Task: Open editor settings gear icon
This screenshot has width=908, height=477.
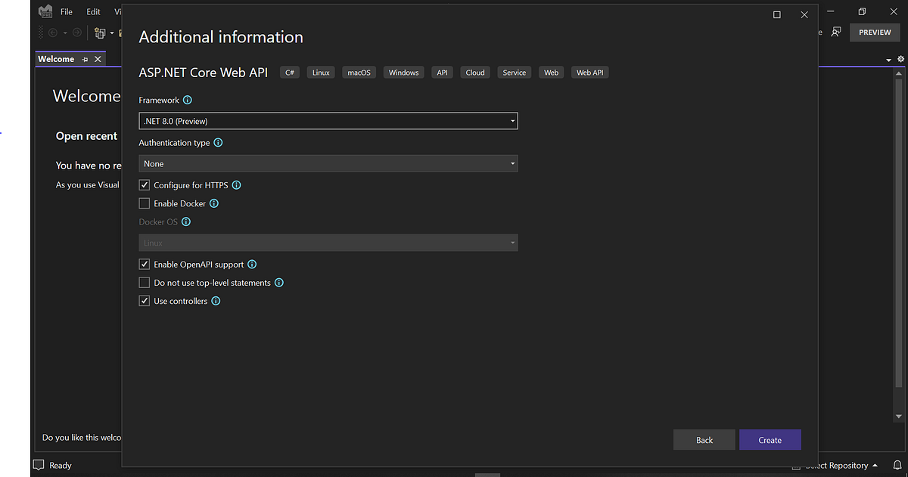Action: (x=900, y=58)
